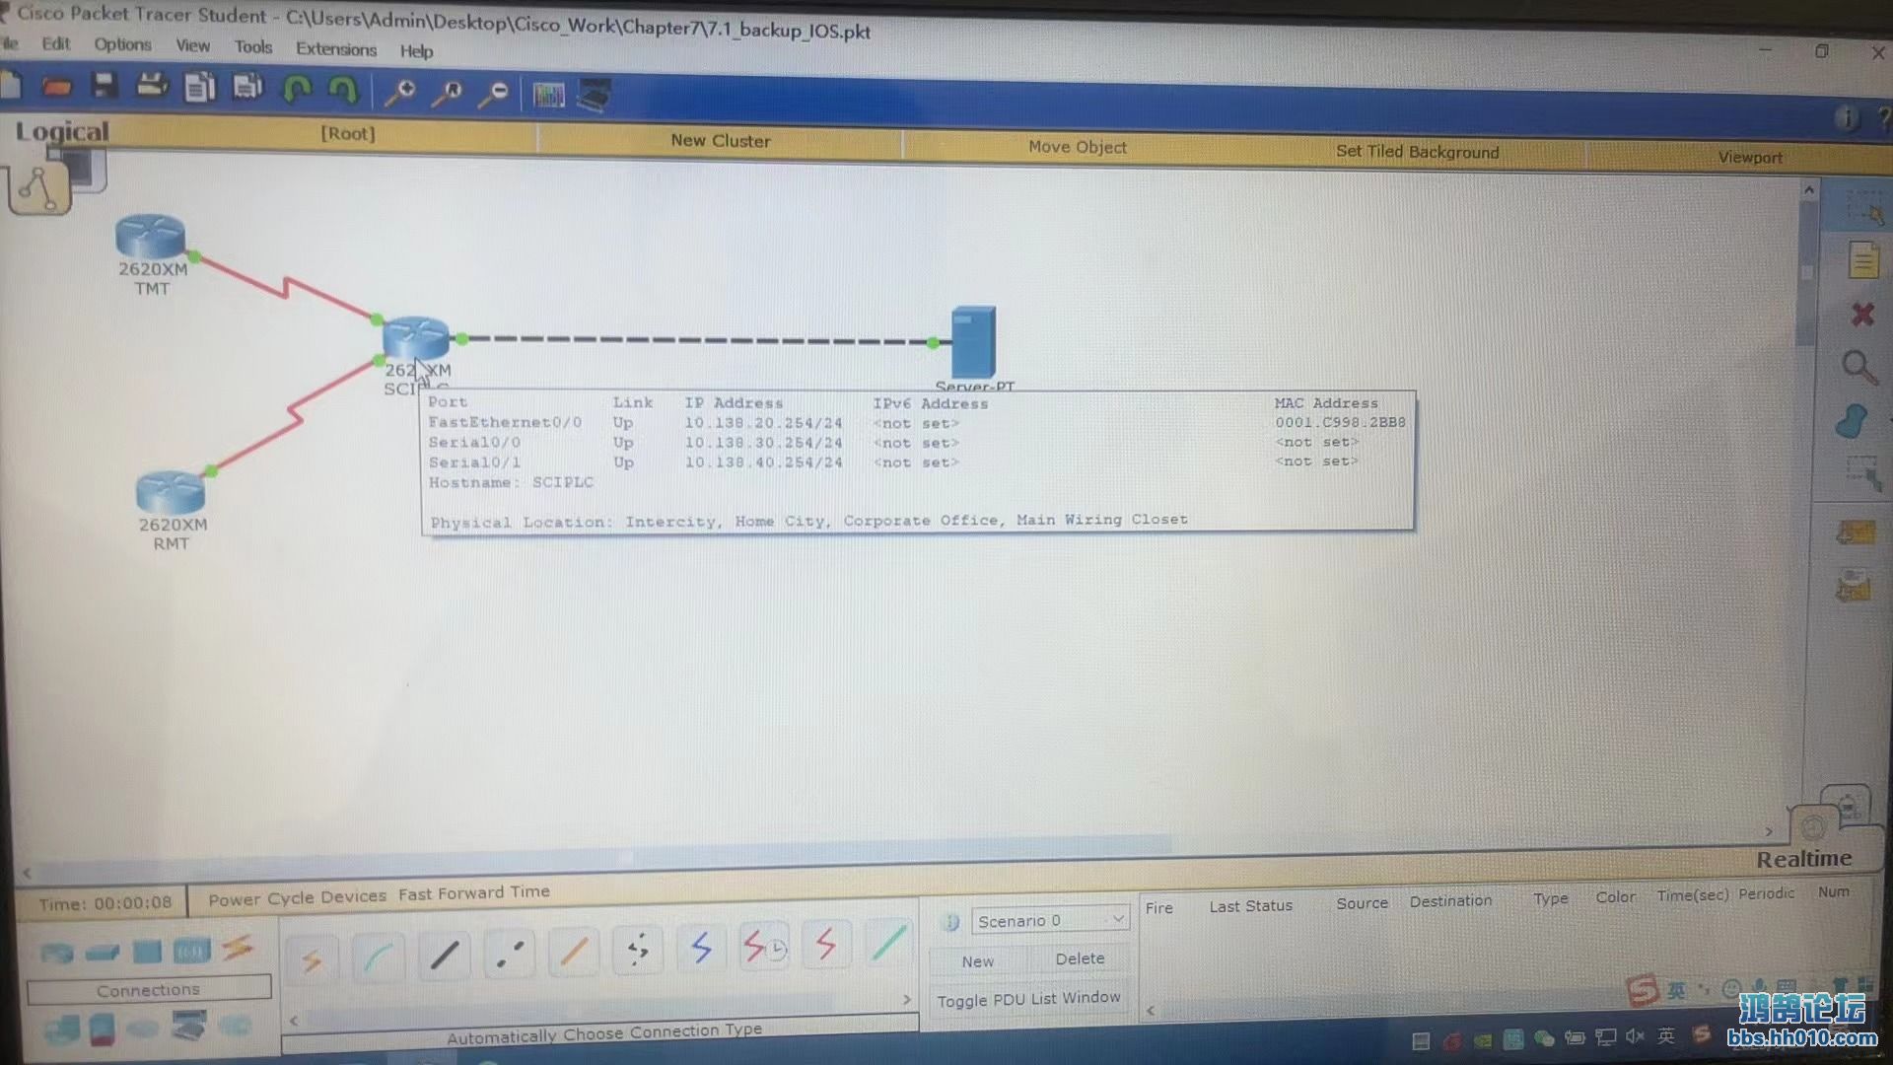
Task: Pick the automatic connection lightning icon
Action: point(313,958)
